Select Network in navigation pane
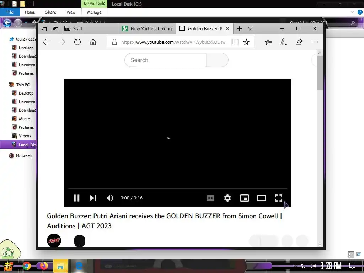The image size is (364, 273). pyautogui.click(x=20, y=156)
